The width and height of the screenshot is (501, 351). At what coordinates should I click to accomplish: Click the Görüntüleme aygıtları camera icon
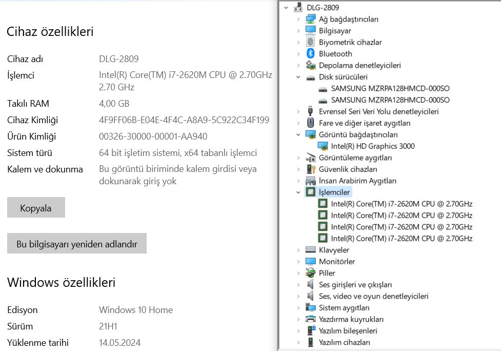(x=311, y=158)
